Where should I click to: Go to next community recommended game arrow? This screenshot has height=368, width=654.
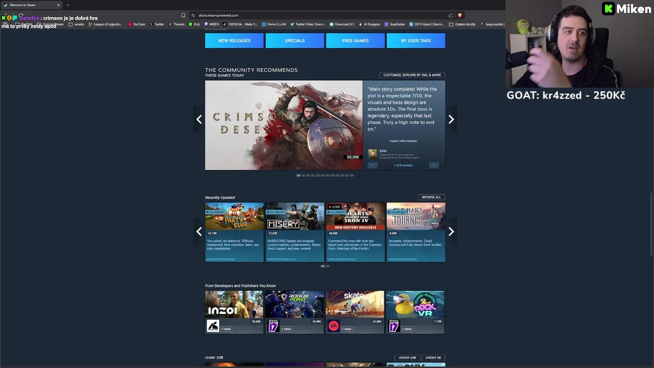pyautogui.click(x=451, y=119)
